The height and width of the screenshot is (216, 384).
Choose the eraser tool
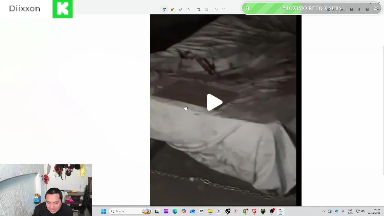(x=180, y=10)
